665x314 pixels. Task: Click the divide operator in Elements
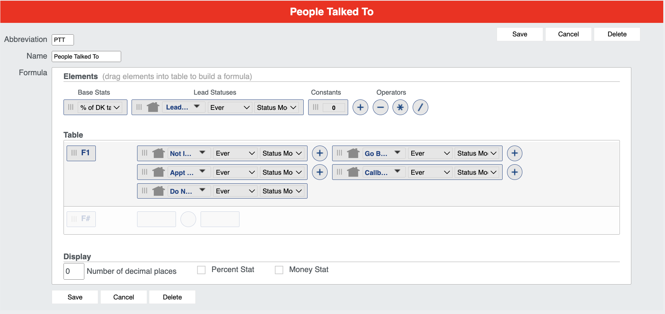click(420, 107)
